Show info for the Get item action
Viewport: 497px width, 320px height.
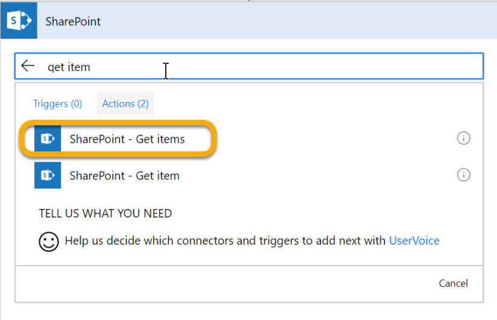coord(463,175)
